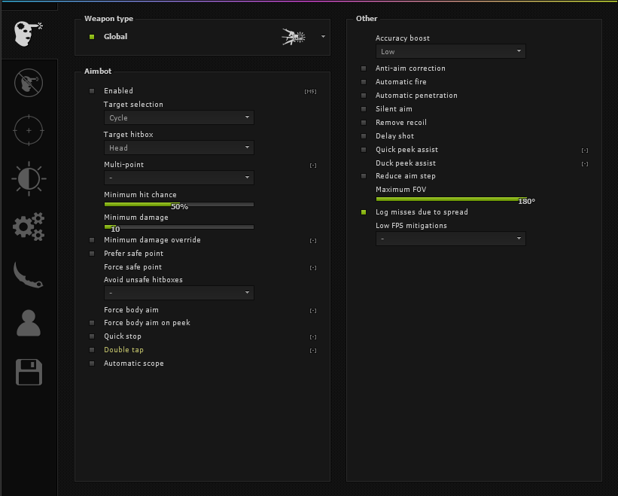Switch to the crossed-out head anti-aim tab
This screenshot has width=618, height=496.
[29, 83]
